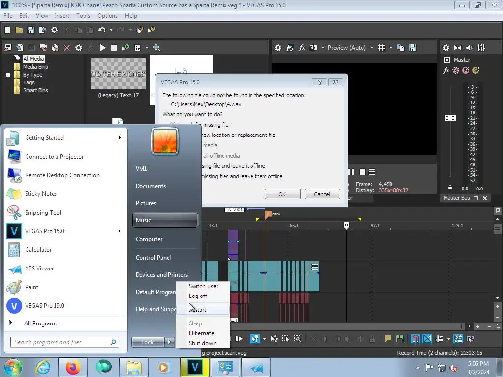Start media preview with the play icon

[x=102, y=48]
